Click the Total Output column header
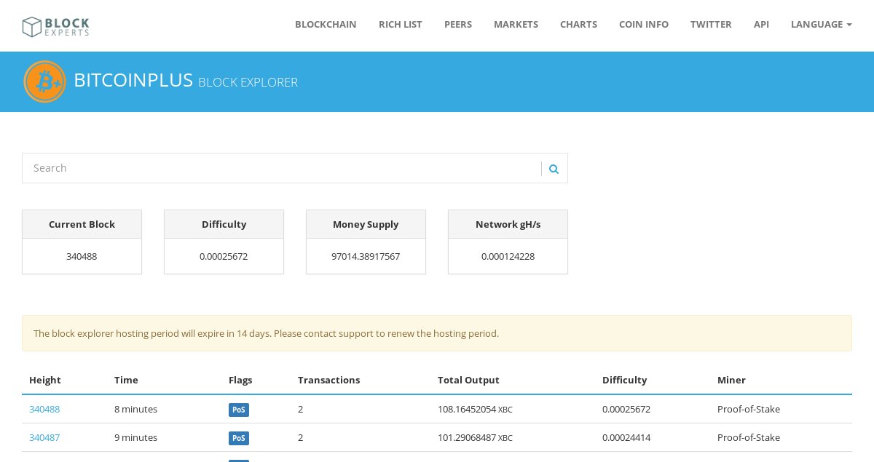Screen dimensions: 874x462 coord(468,380)
